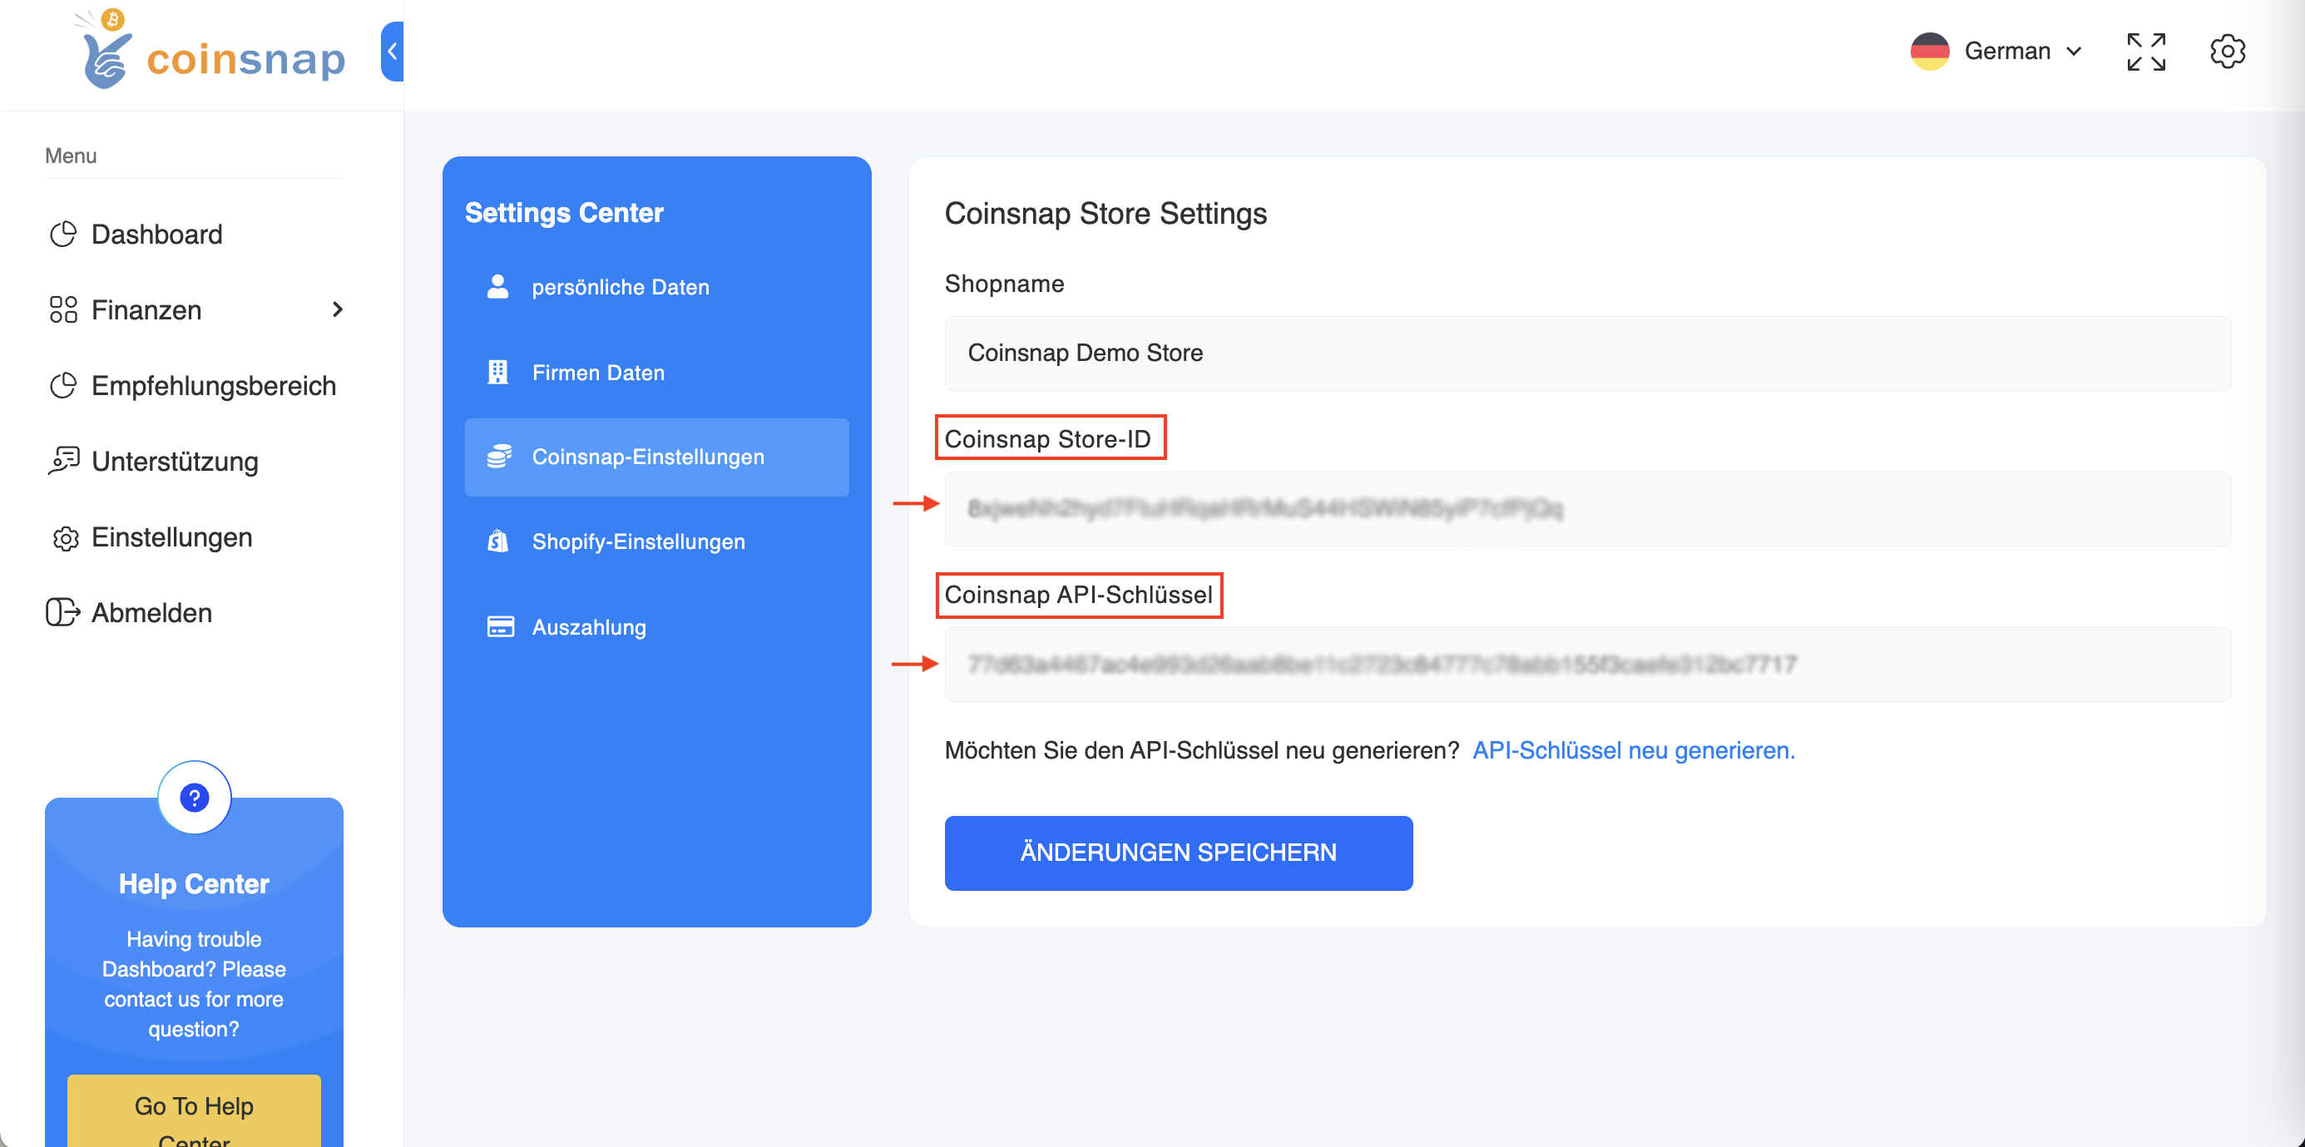Click the fullscreen expand icon

2146,51
